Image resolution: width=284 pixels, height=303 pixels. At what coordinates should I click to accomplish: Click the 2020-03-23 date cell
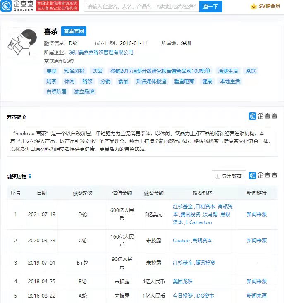pos(41,241)
